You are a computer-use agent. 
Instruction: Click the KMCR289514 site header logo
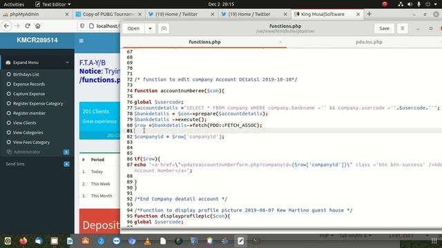[37, 40]
